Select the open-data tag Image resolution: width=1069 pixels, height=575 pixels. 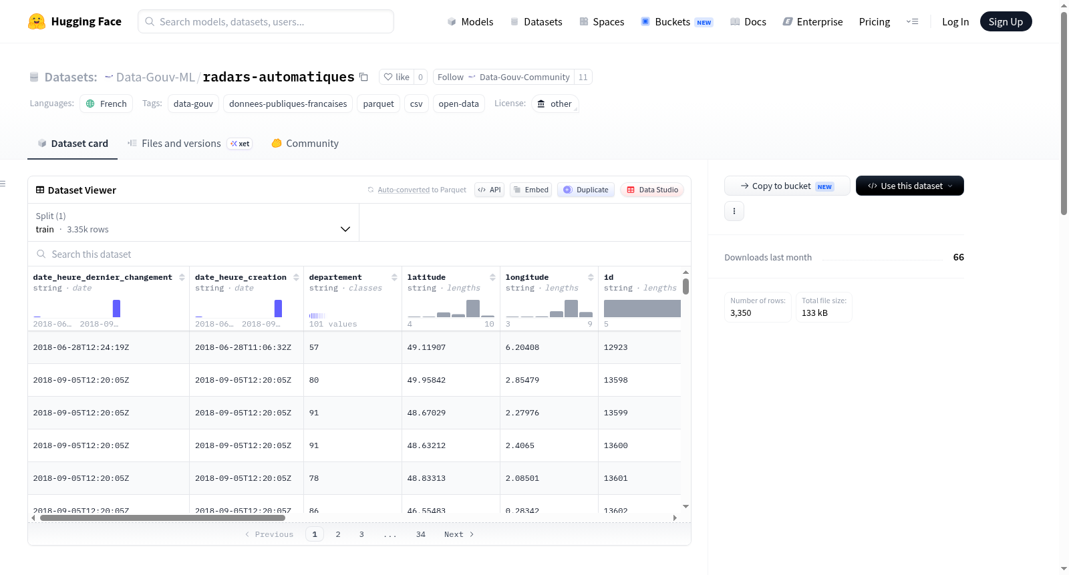click(459, 104)
